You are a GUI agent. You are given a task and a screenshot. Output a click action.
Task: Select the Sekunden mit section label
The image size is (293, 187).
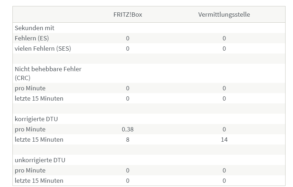(x=34, y=28)
